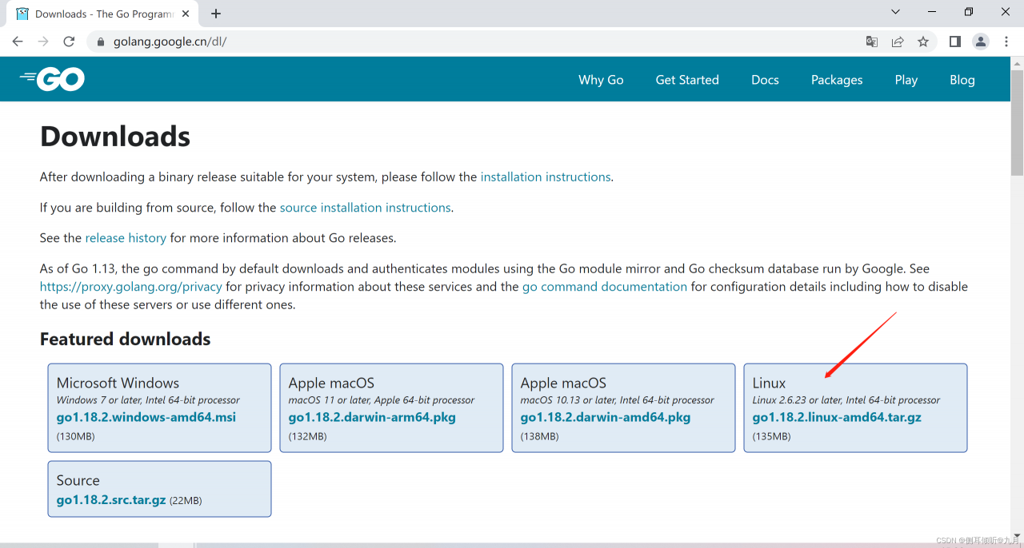Download go1.18.2.darwin-amd64.pkg
Screen dimensions: 1024x548
point(606,418)
